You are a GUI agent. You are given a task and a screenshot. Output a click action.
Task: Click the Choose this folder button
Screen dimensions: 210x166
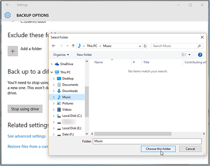pos(158,149)
